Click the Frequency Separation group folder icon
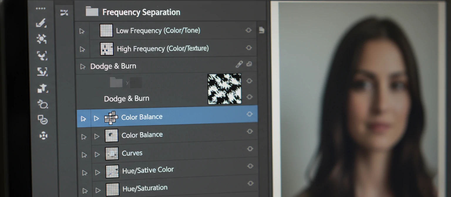Viewport: 451px width, 197px height. click(x=92, y=11)
